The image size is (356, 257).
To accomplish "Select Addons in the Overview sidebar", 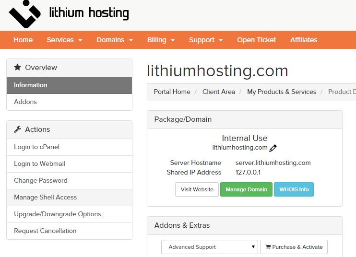I will pyautogui.click(x=69, y=102).
